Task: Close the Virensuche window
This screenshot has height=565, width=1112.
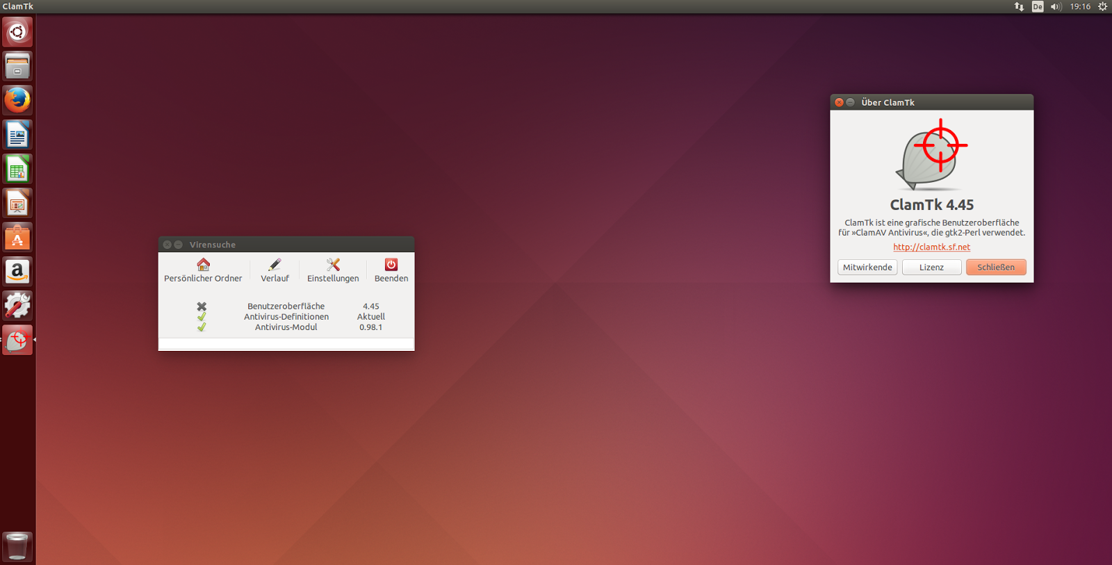Action: tap(167, 245)
